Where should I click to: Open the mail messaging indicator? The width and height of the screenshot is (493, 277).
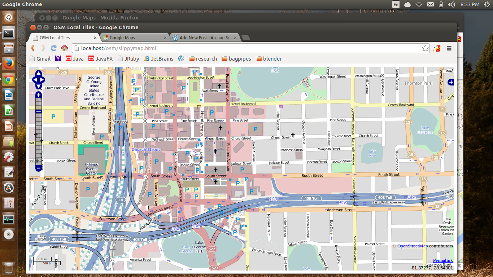[x=430, y=4]
